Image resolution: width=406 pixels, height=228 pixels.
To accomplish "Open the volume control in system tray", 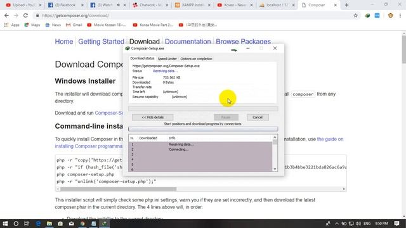I will click(358, 224).
